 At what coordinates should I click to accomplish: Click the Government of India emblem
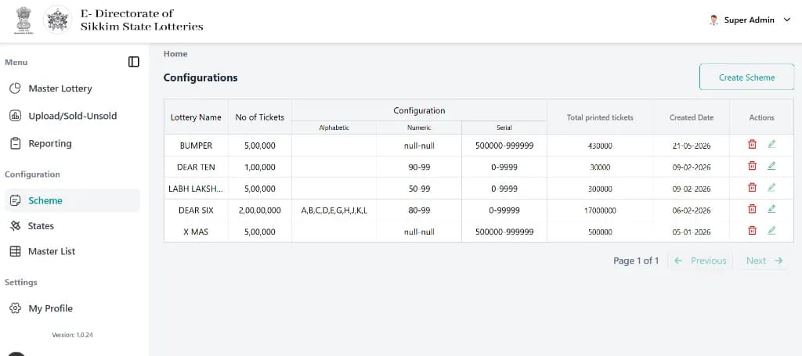pos(23,20)
